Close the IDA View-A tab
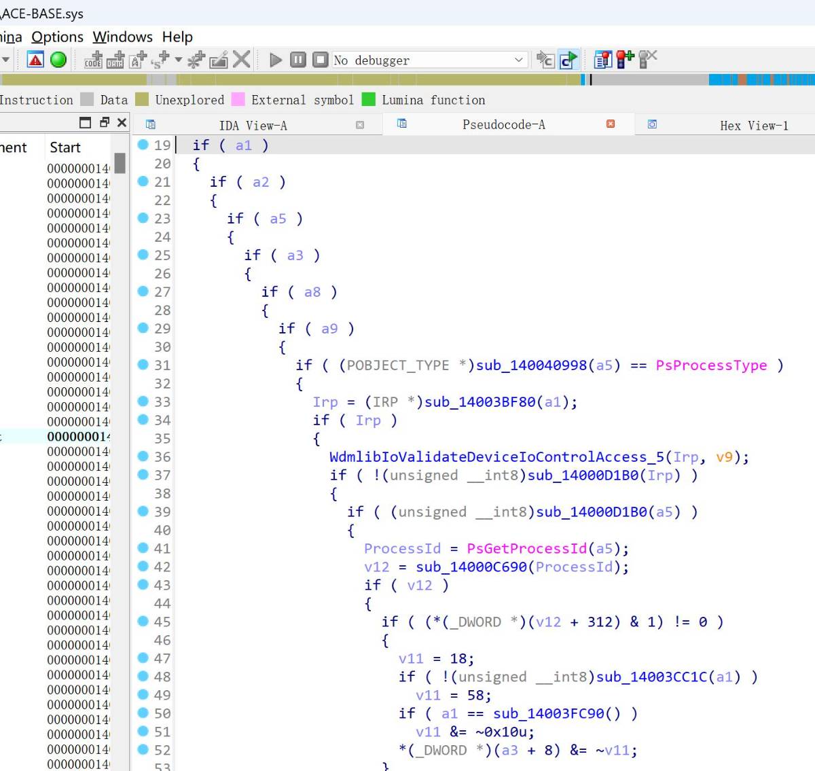The height and width of the screenshot is (771, 815). tap(360, 125)
